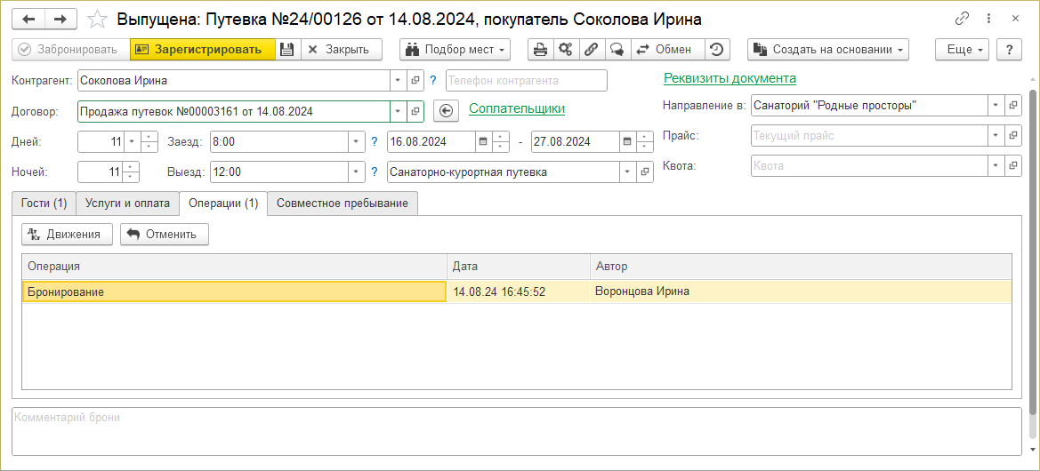This screenshot has width=1040, height=471.
Task: Click the chain link icon in toolbar
Action: [590, 50]
